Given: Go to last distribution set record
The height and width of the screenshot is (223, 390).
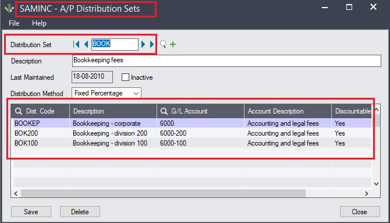Looking at the screenshot, I should pyautogui.click(x=152, y=44).
